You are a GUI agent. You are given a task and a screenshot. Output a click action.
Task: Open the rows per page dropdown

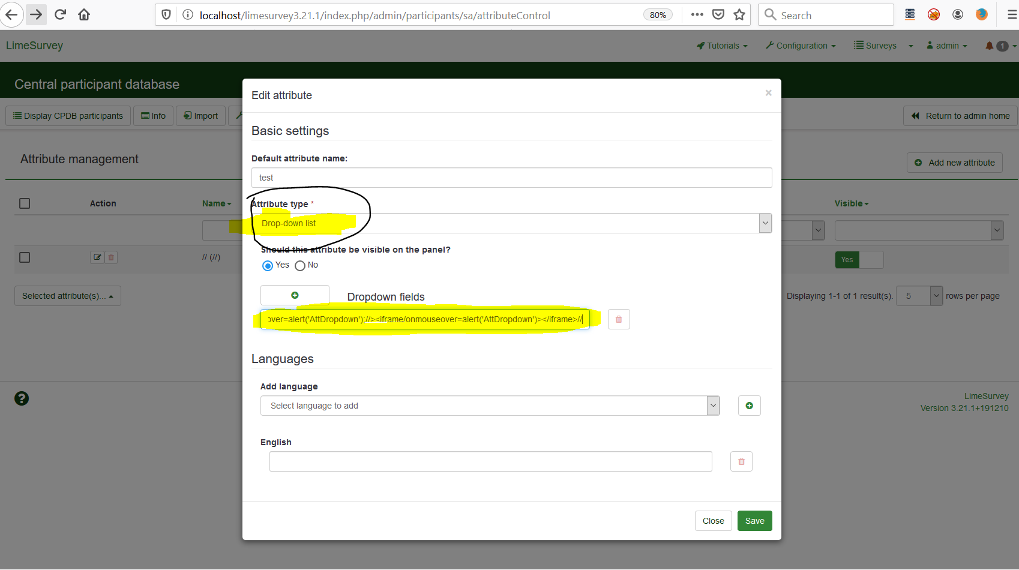click(919, 296)
